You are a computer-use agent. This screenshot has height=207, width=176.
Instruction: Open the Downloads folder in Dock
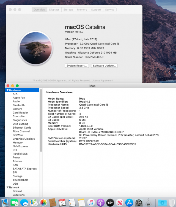click(162, 203)
